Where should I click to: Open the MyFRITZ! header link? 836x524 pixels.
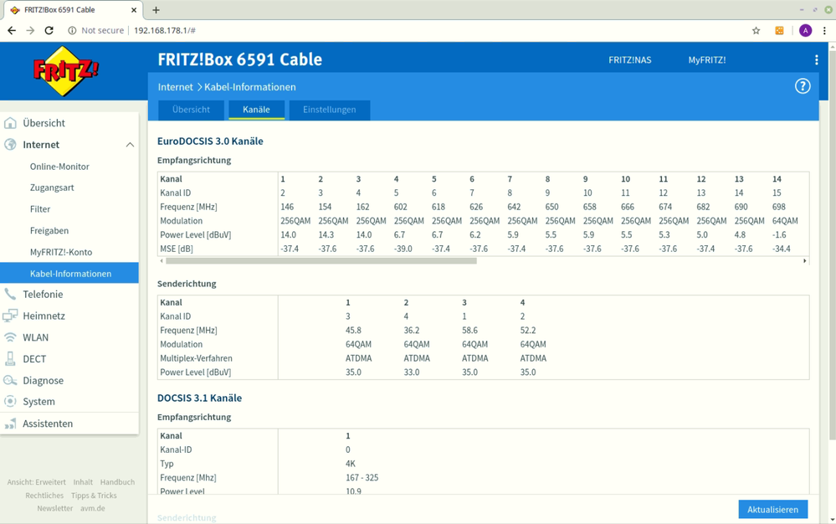706,59
